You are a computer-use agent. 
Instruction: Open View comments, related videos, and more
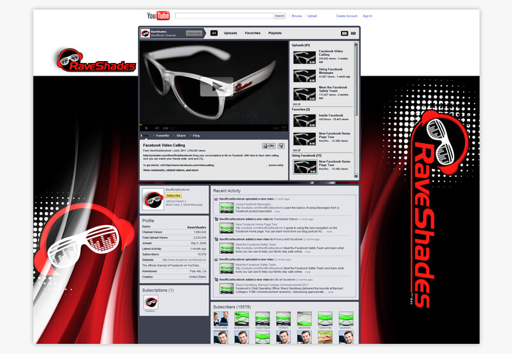pyautogui.click(x=170, y=170)
